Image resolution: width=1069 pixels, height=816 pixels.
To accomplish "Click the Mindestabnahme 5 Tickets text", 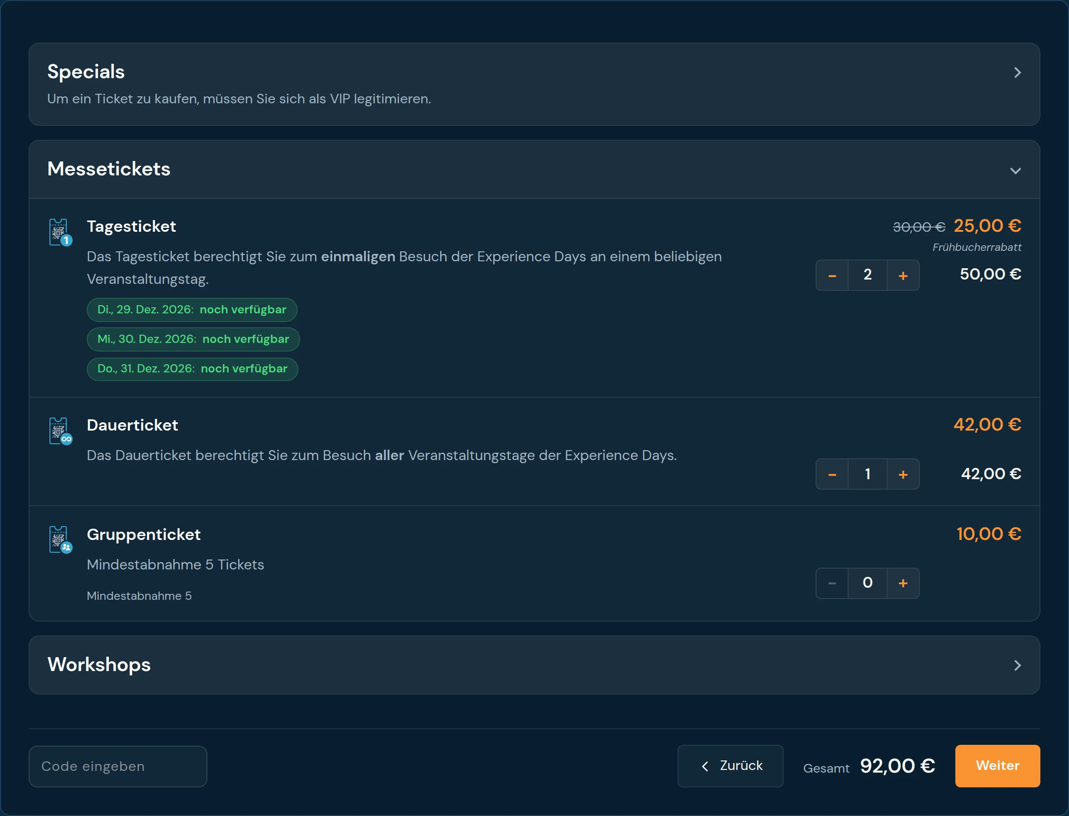I will pyautogui.click(x=175, y=564).
